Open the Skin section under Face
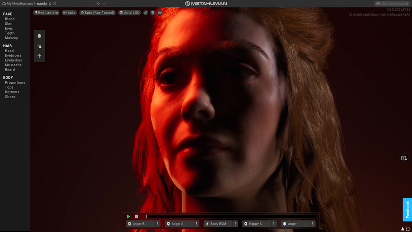412x232 pixels. (9, 24)
